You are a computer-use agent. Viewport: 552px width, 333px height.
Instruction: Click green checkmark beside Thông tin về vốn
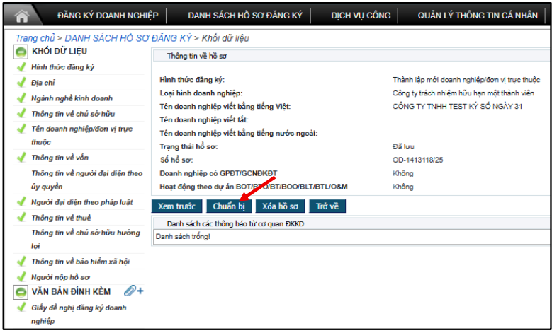pyautogui.click(x=21, y=158)
